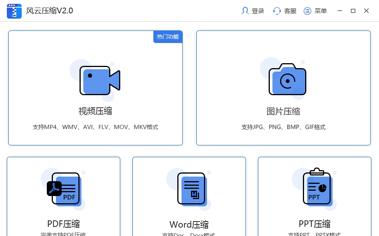Screen dimensions: 379x236
Task: Click the 客服 link
Action: click(x=290, y=11)
